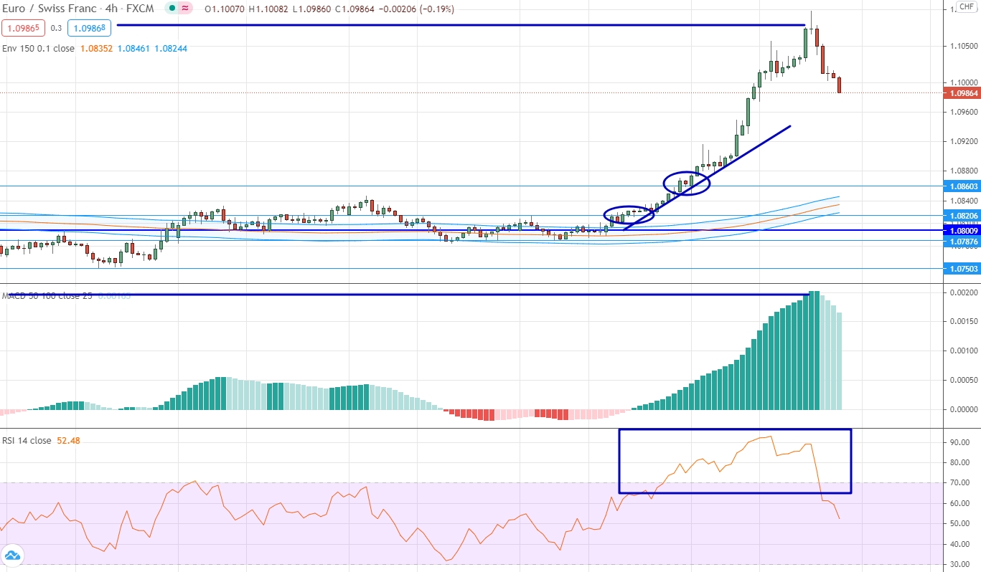The width and height of the screenshot is (981, 572).
Task: Click the 1.09200 price scale label
Action: [964, 142]
